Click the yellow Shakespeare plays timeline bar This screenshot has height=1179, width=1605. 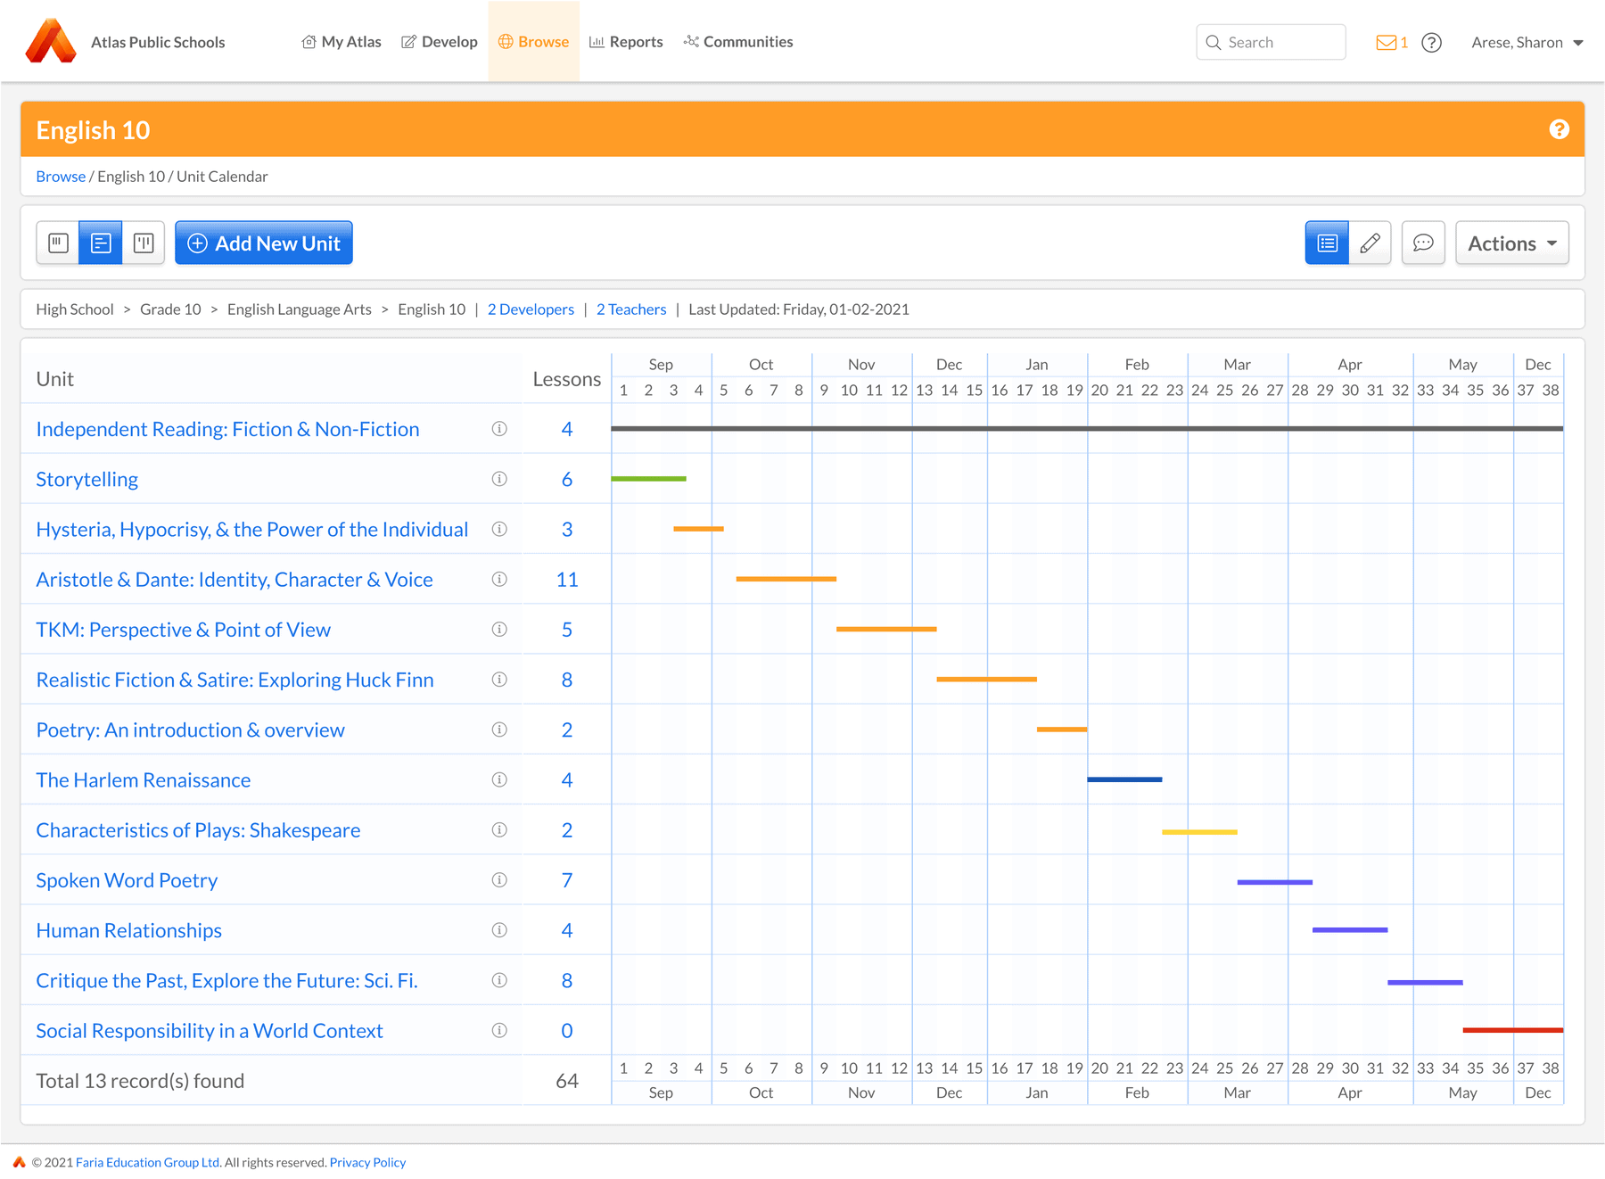(x=1199, y=832)
